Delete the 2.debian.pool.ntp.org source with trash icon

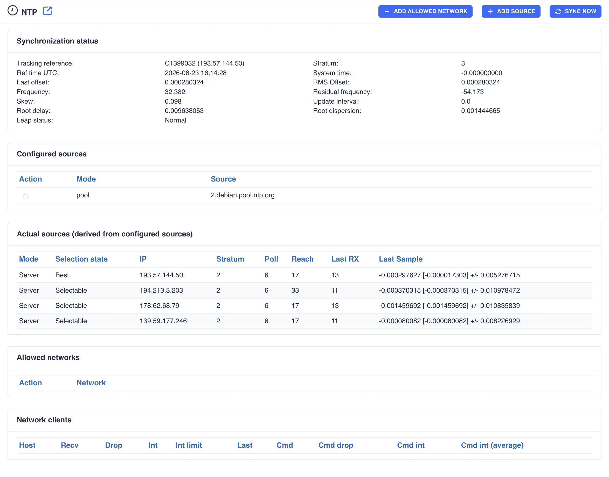[x=25, y=196]
